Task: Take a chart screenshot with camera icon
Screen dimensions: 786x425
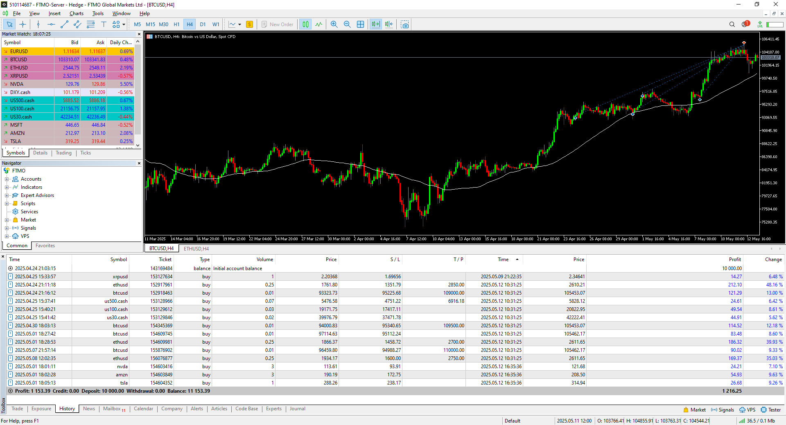Action: (x=405, y=25)
